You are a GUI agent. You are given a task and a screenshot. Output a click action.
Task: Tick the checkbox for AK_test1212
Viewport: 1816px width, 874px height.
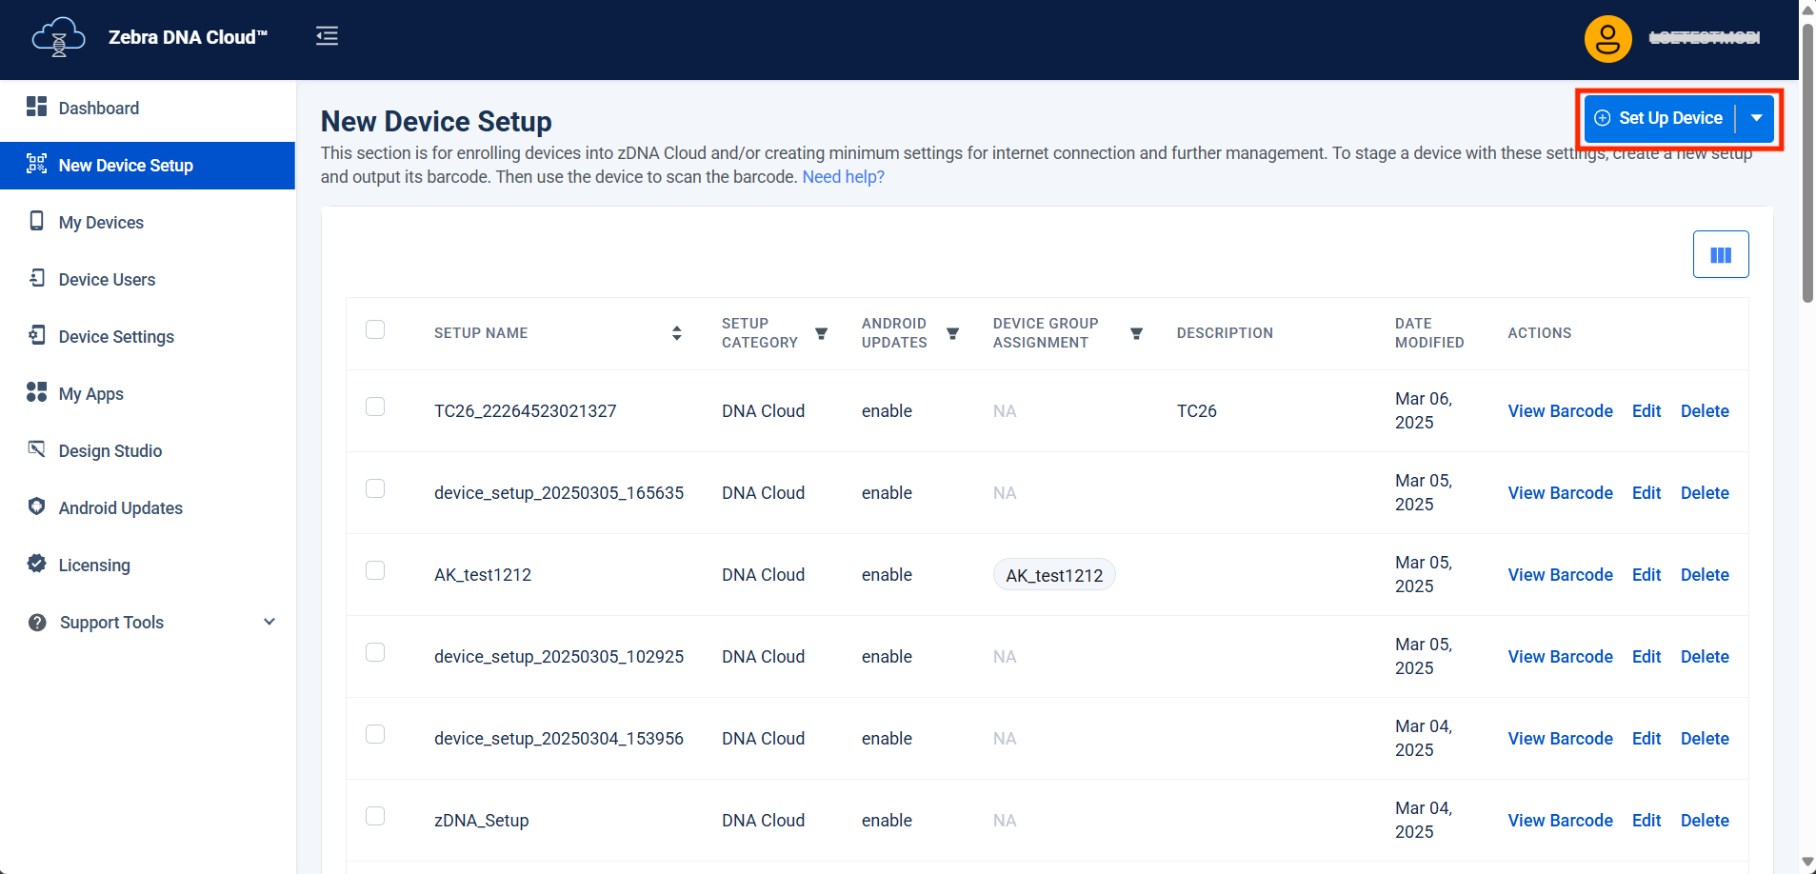click(375, 570)
